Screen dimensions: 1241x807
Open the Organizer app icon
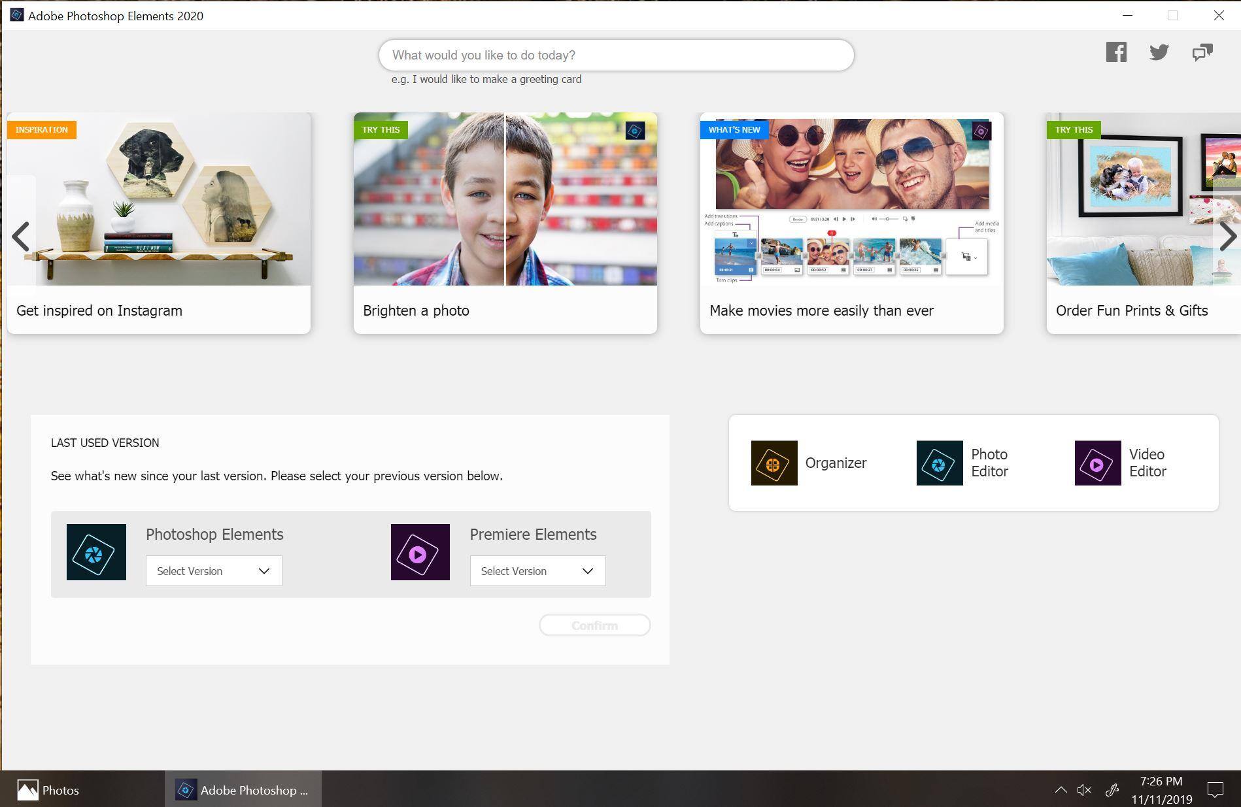(x=773, y=463)
